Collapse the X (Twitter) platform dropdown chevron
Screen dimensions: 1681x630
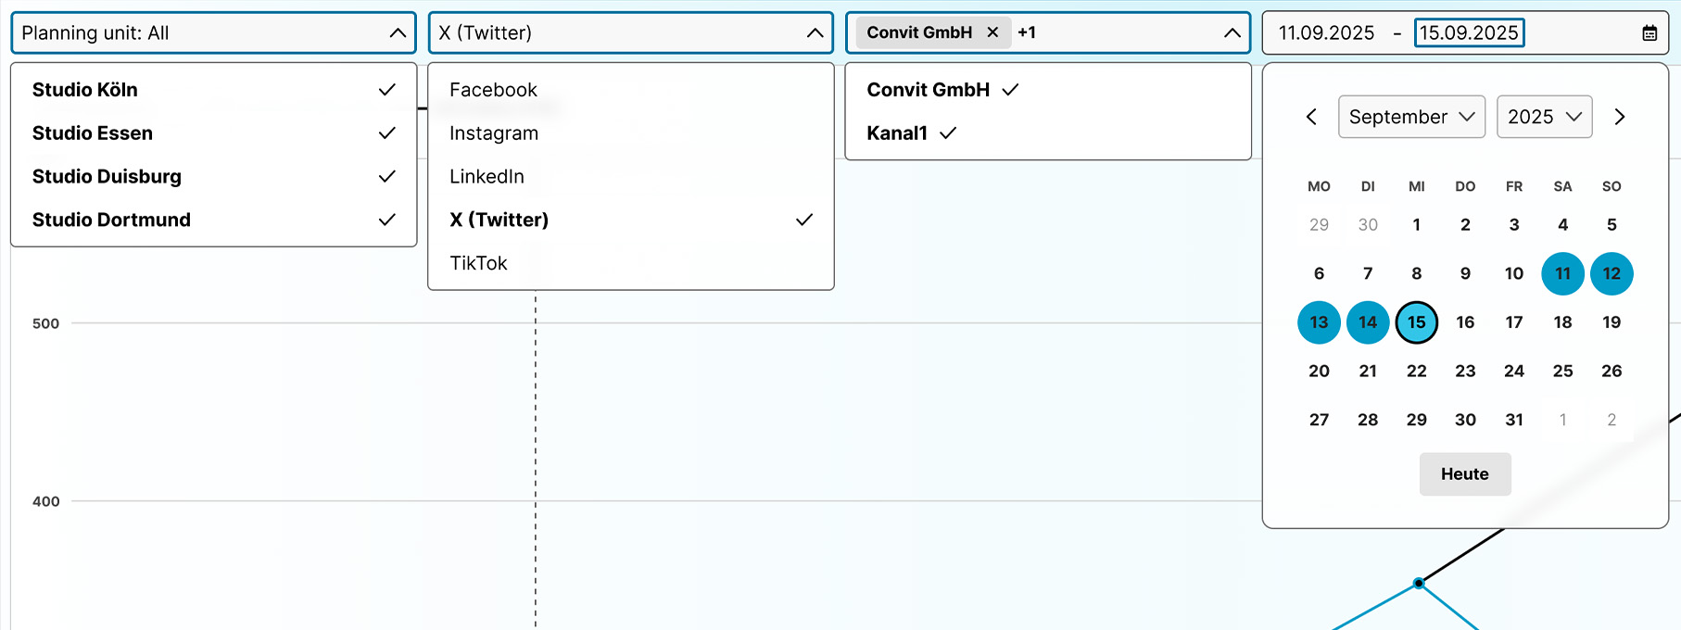(x=815, y=33)
